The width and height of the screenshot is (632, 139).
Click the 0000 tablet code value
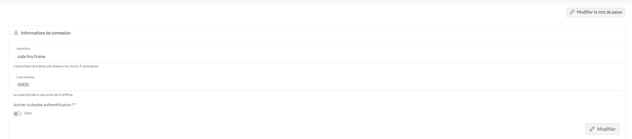coord(23,85)
